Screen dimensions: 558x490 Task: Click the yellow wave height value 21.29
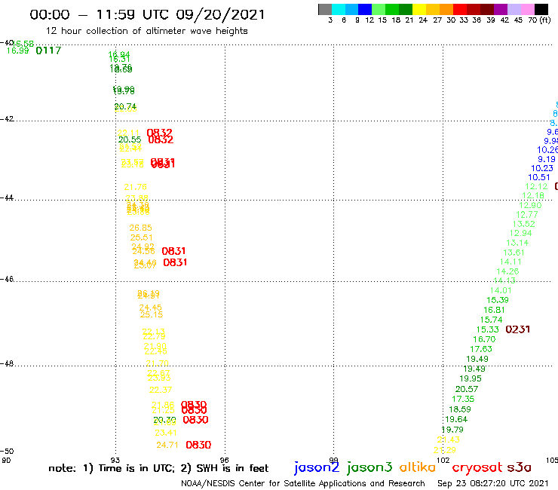click(x=445, y=450)
